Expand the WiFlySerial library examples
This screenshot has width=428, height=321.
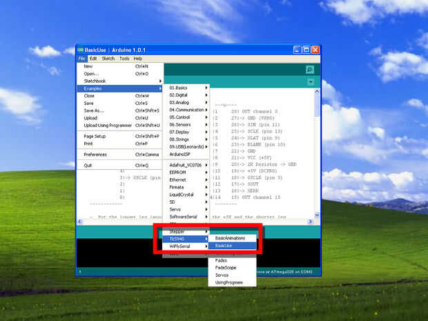coord(186,246)
